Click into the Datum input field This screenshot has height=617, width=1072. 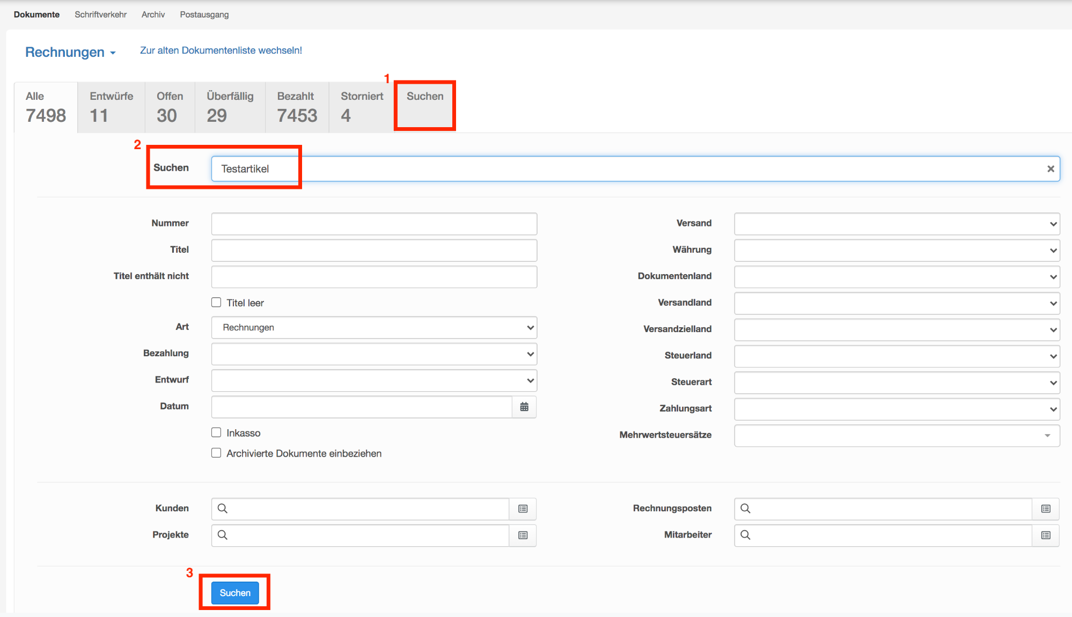click(x=362, y=407)
